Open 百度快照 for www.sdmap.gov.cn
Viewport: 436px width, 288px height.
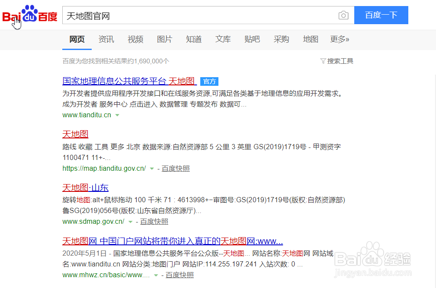coord(154,222)
